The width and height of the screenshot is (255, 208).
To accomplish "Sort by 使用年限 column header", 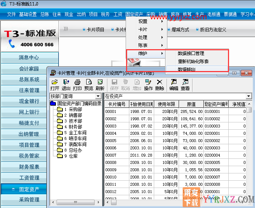I will coord(167,104).
